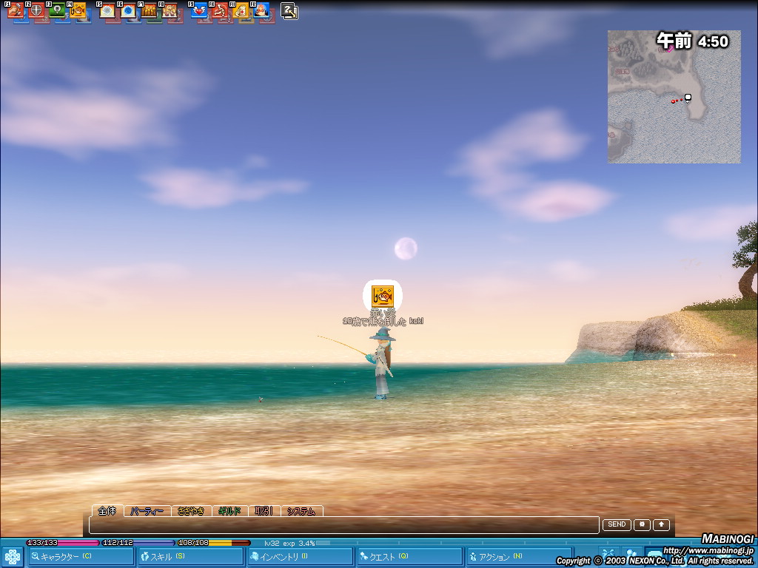Activate the F1 hotkey skill icon
This screenshot has height=568, width=758.
click(16, 11)
